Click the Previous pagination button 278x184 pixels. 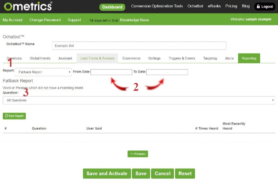(x=138, y=154)
